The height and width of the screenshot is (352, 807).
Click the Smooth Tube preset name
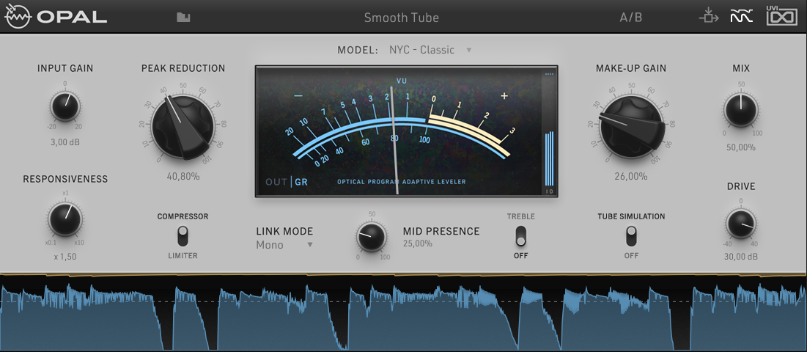click(402, 18)
